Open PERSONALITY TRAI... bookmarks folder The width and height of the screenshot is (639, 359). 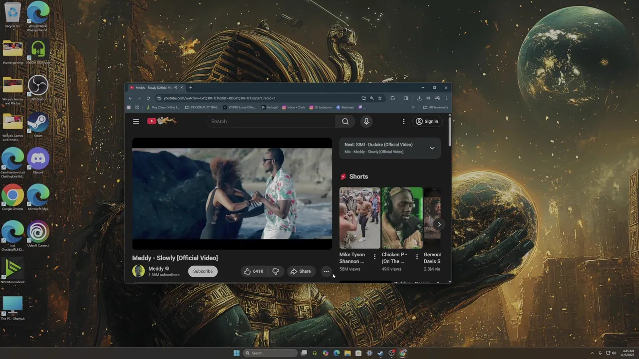pos(202,107)
